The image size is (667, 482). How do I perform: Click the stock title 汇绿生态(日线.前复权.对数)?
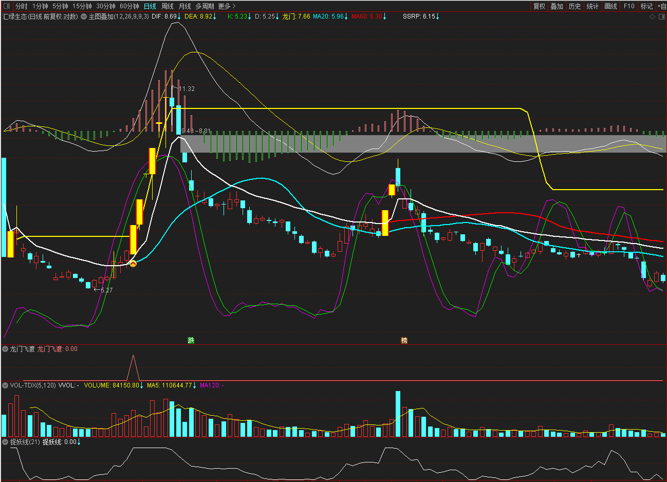click(x=40, y=16)
